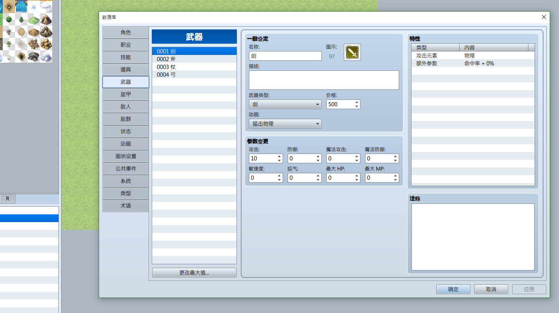Decrease the 防御 value with the down arrow
The image size is (559, 313).
pos(318,160)
